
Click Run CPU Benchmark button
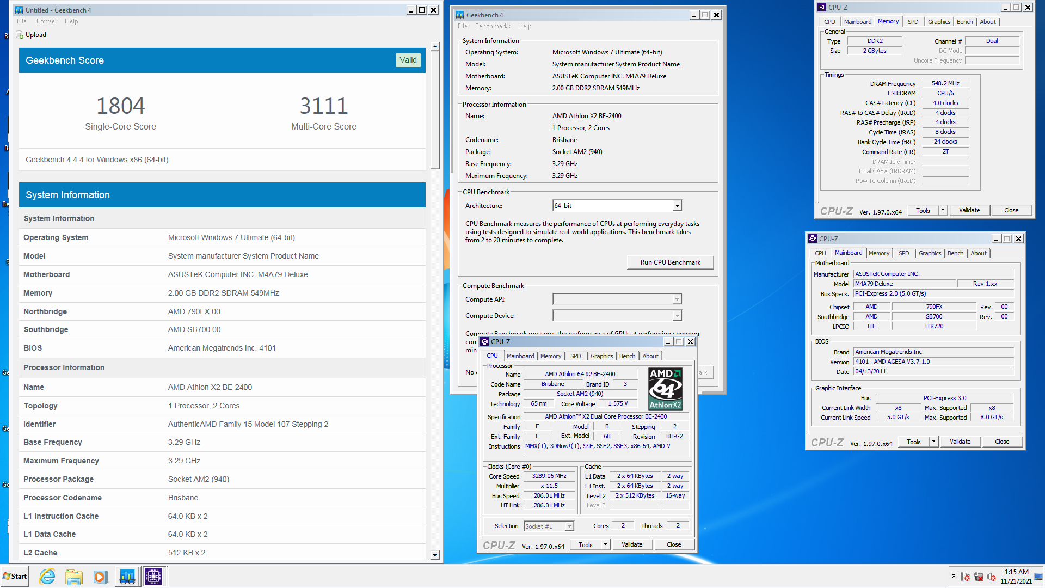pos(670,262)
